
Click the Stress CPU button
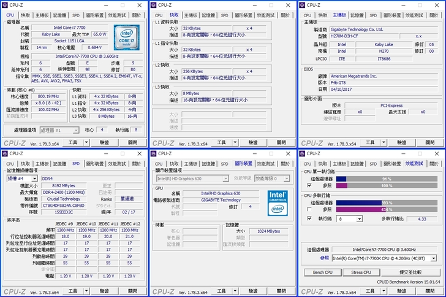[x=361, y=272]
